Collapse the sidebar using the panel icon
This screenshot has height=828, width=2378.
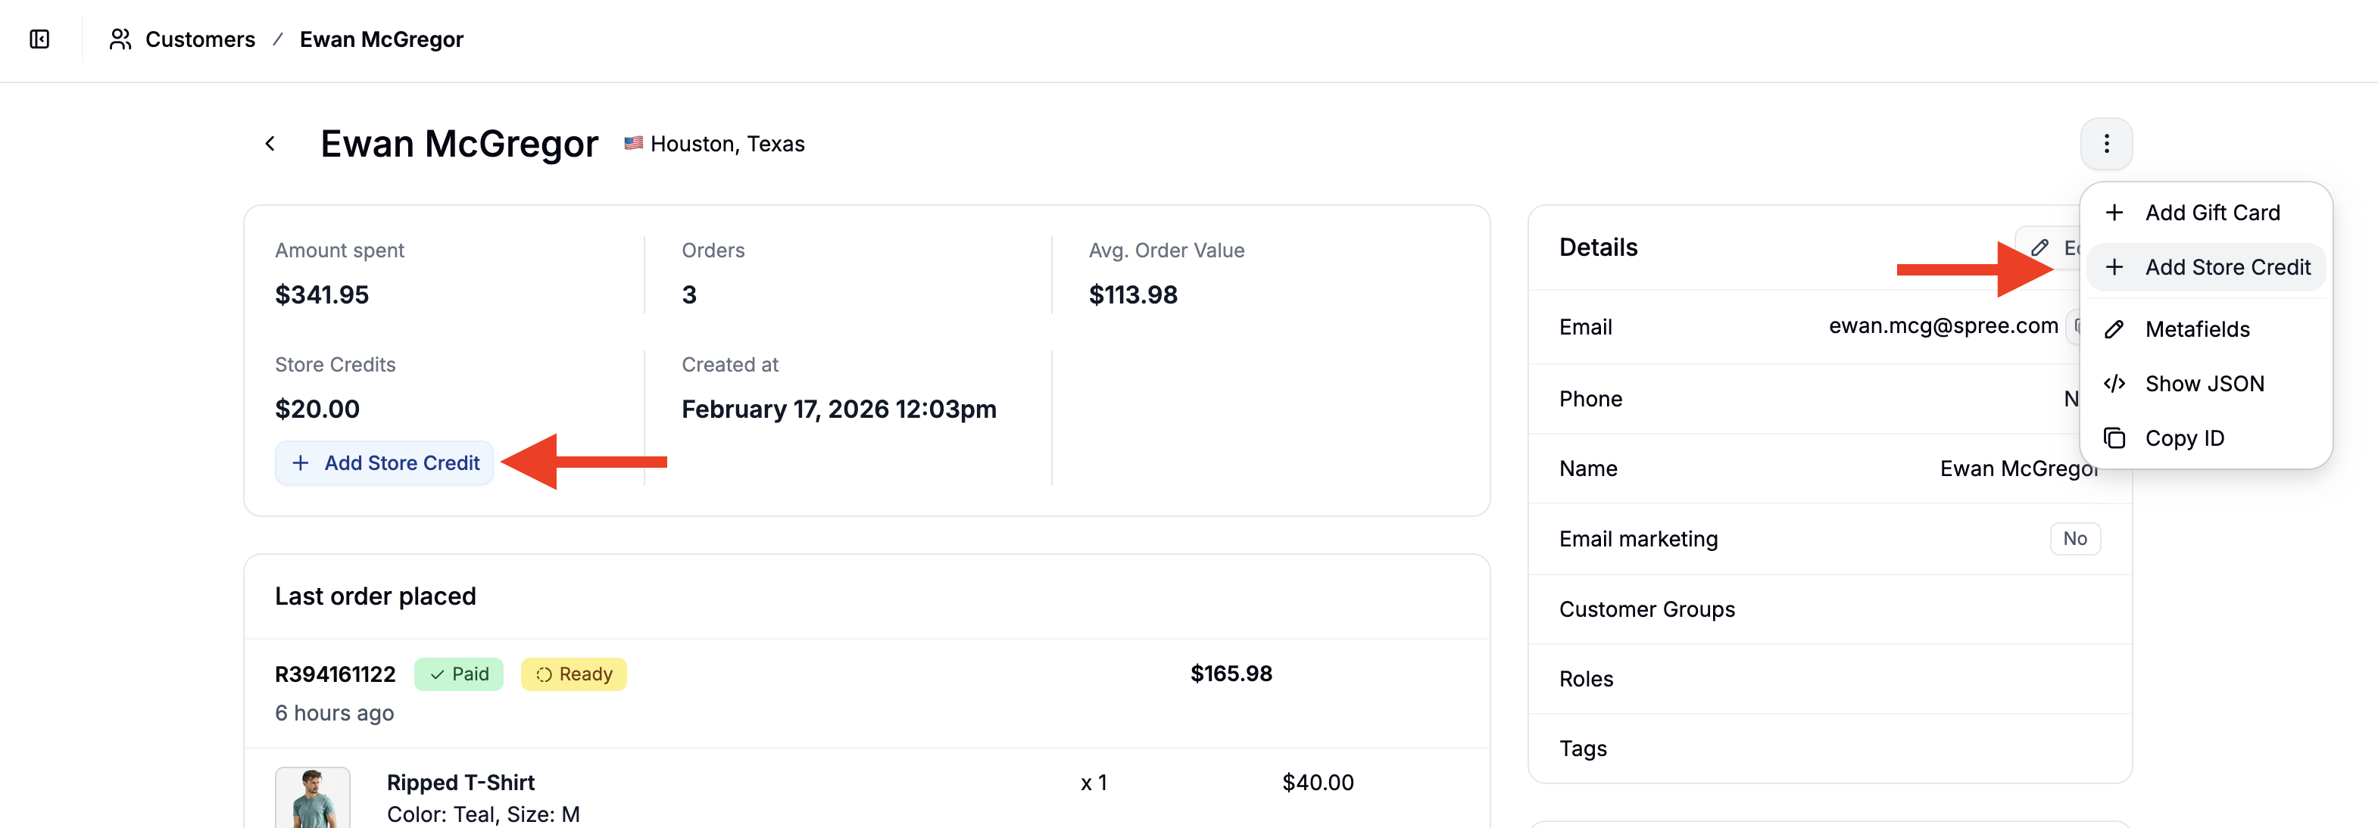(x=39, y=39)
